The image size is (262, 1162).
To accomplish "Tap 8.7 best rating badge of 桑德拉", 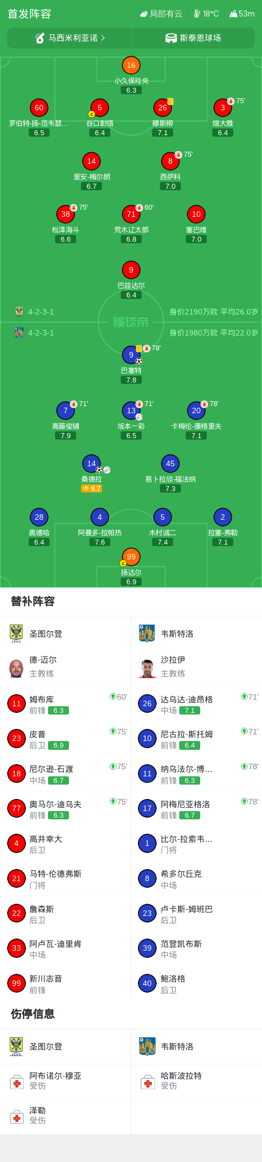I will click(x=92, y=489).
